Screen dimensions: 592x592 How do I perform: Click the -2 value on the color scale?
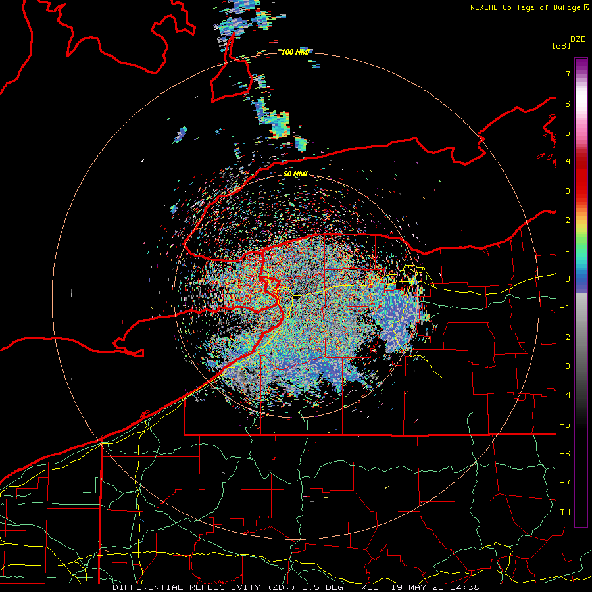tap(565, 337)
